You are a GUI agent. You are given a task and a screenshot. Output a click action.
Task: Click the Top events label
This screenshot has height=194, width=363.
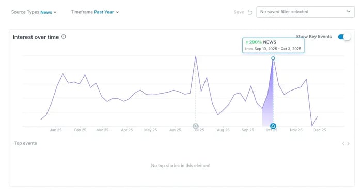tap(25, 143)
